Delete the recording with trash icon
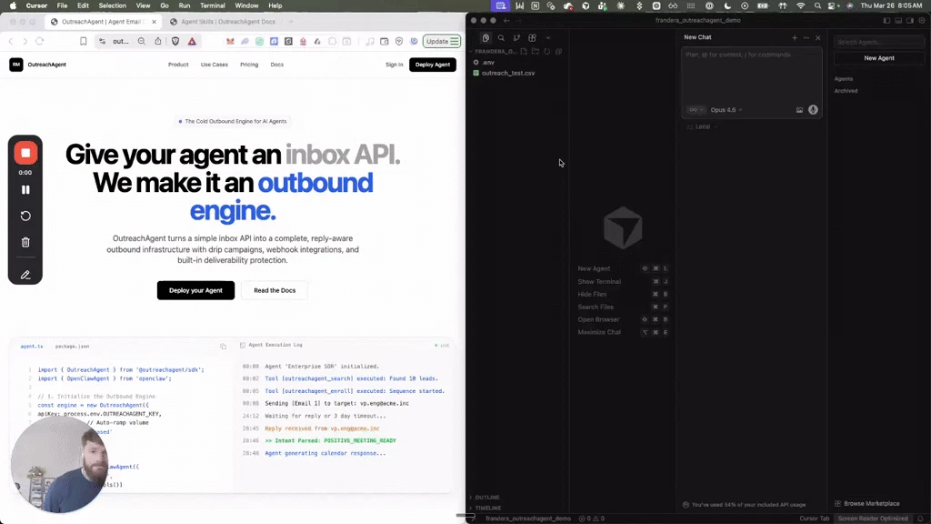Screen dimensions: 931x524 pyautogui.click(x=25, y=242)
